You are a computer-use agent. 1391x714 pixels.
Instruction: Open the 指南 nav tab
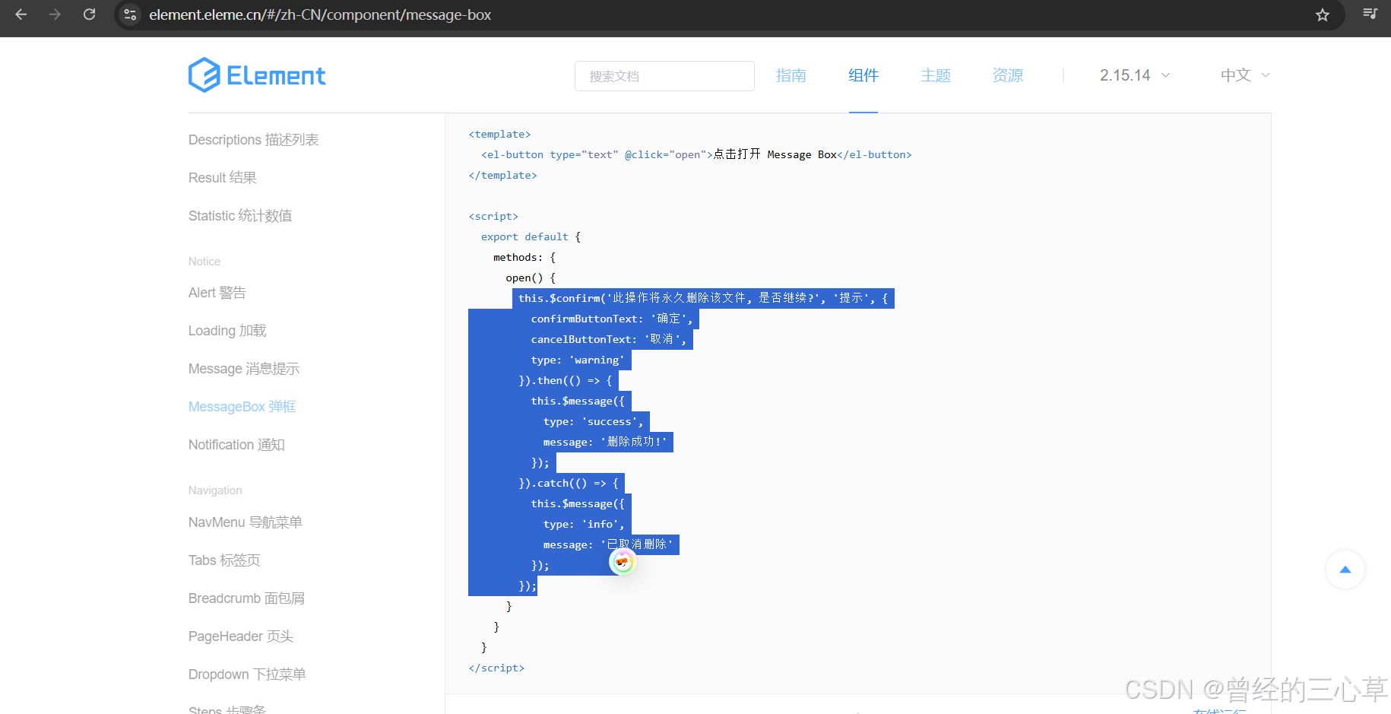[791, 75]
